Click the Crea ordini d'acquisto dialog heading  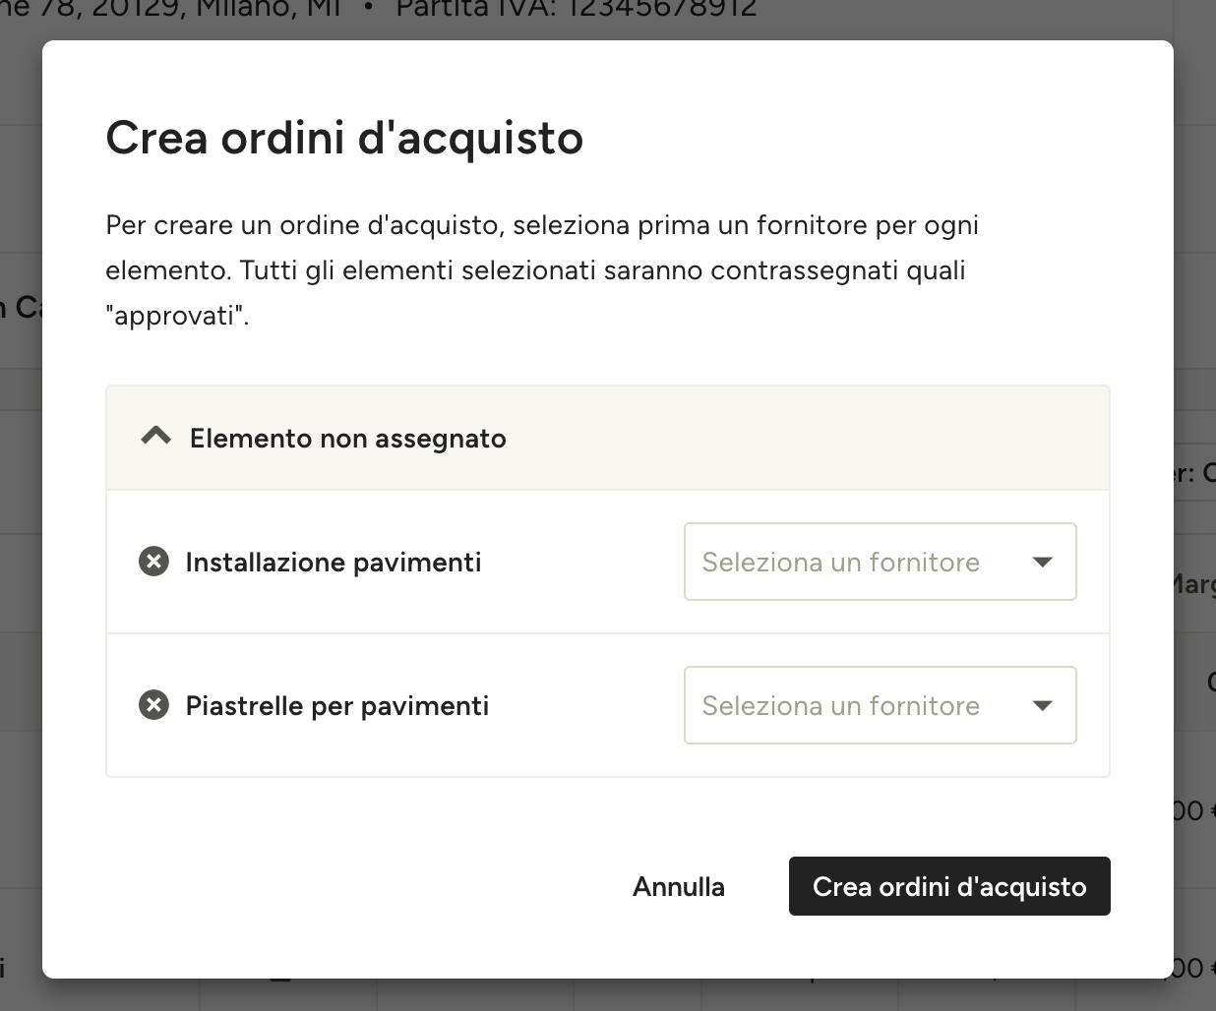(344, 137)
